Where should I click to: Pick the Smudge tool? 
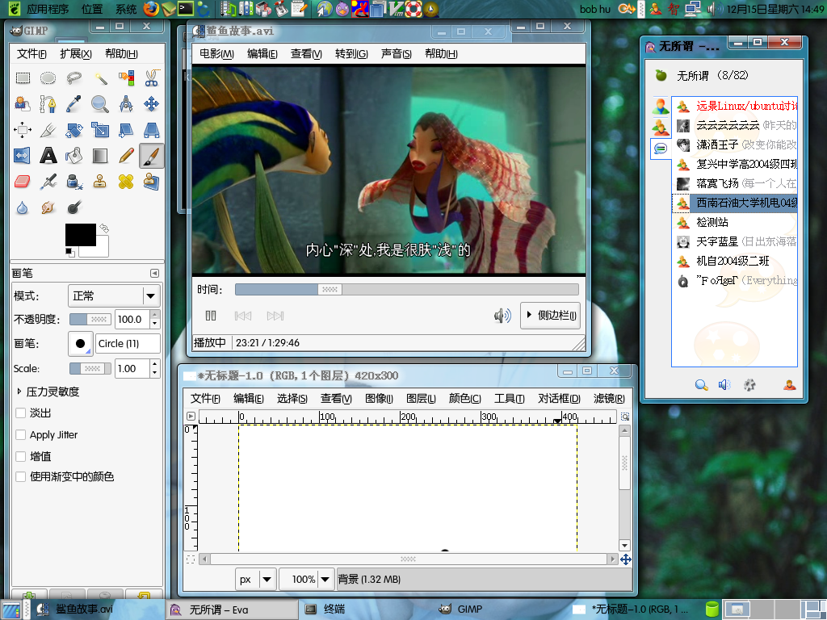48,207
